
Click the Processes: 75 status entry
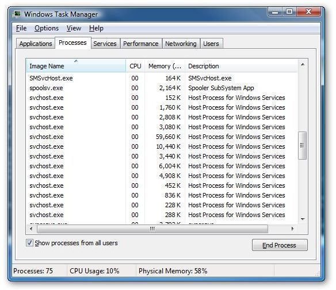pyautogui.click(x=33, y=271)
